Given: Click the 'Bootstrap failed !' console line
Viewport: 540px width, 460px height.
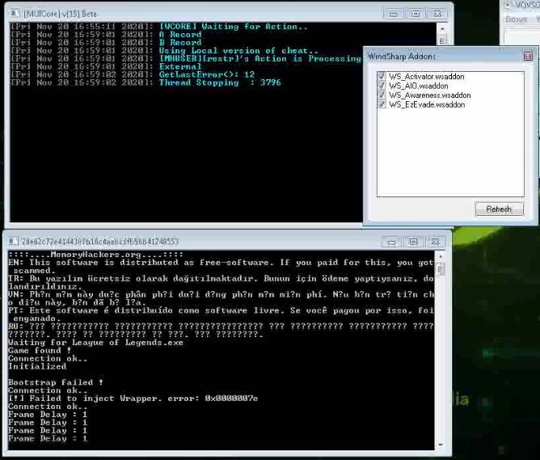Looking at the screenshot, I should tap(56, 382).
